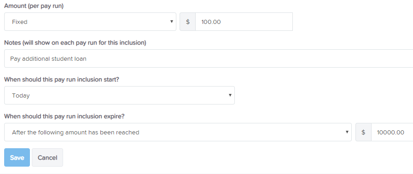Click the 'Amount (per pay run)' label
Image resolution: width=413 pixels, height=174 pixels.
coord(34,6)
